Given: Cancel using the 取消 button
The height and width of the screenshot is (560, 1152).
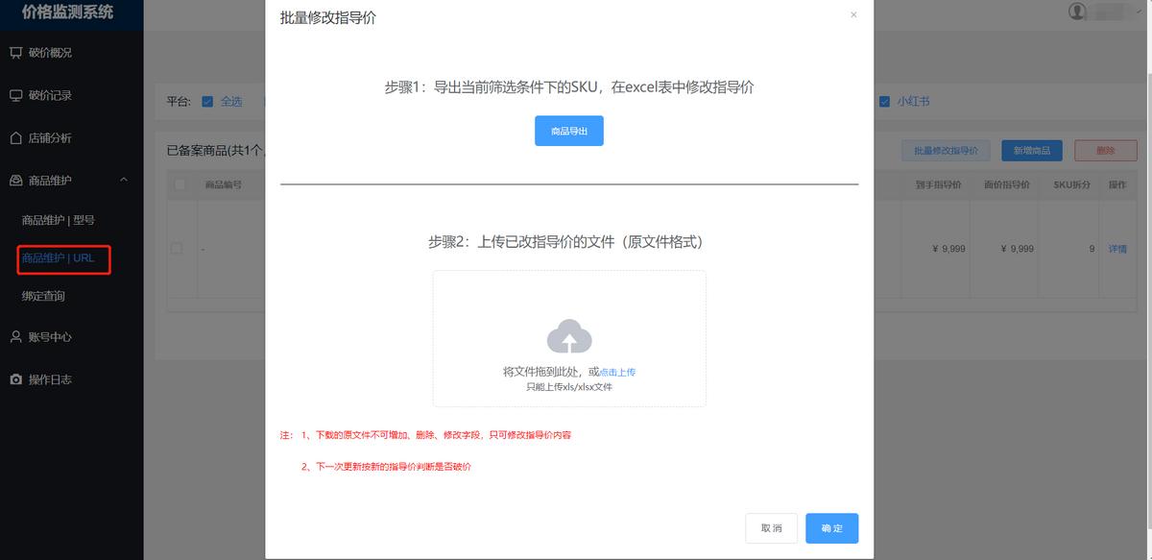Looking at the screenshot, I should tap(772, 527).
